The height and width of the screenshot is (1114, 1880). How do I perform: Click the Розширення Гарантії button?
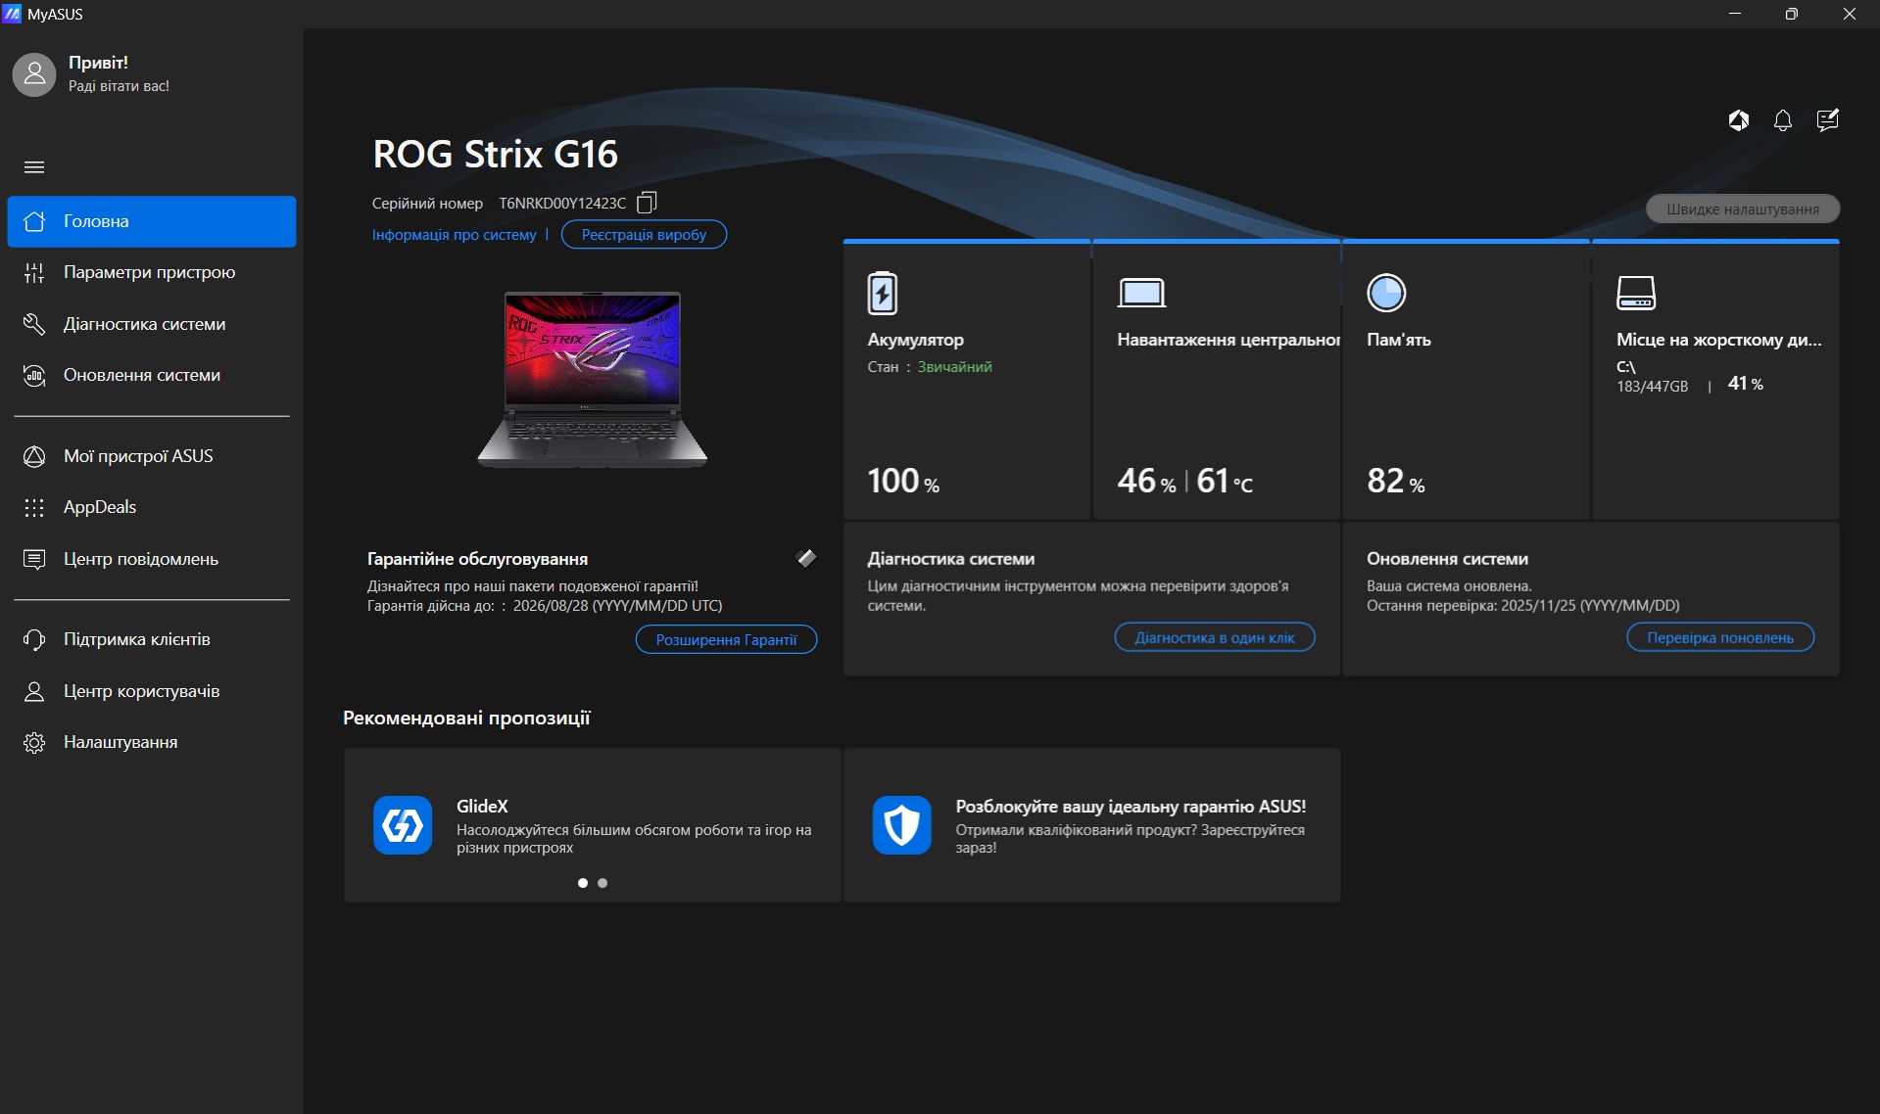pos(726,639)
